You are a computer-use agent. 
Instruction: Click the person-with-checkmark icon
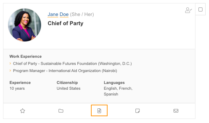tap(189, 10)
